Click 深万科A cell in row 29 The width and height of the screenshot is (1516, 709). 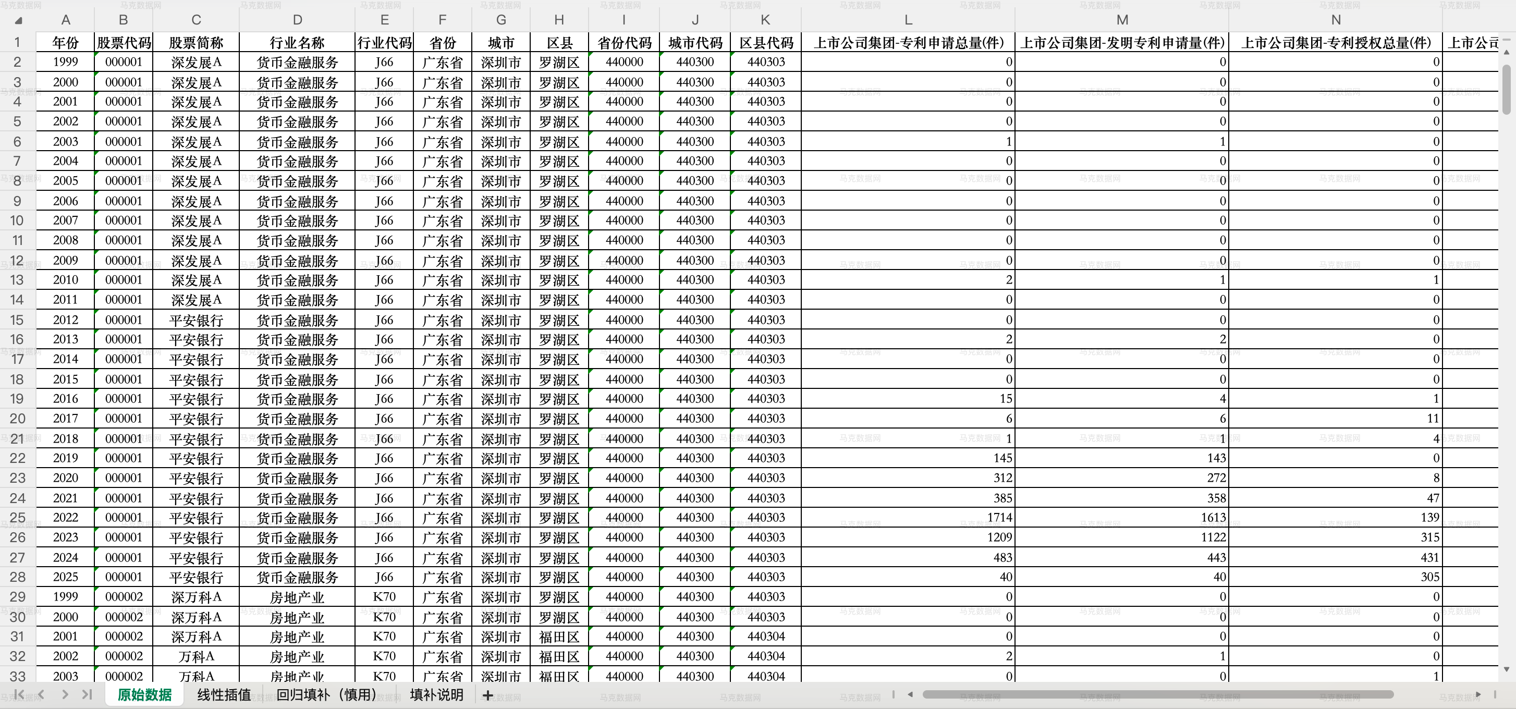pos(196,596)
